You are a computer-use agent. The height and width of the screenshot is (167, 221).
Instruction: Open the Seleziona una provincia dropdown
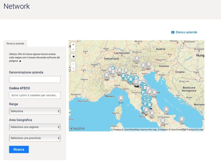[35, 138]
